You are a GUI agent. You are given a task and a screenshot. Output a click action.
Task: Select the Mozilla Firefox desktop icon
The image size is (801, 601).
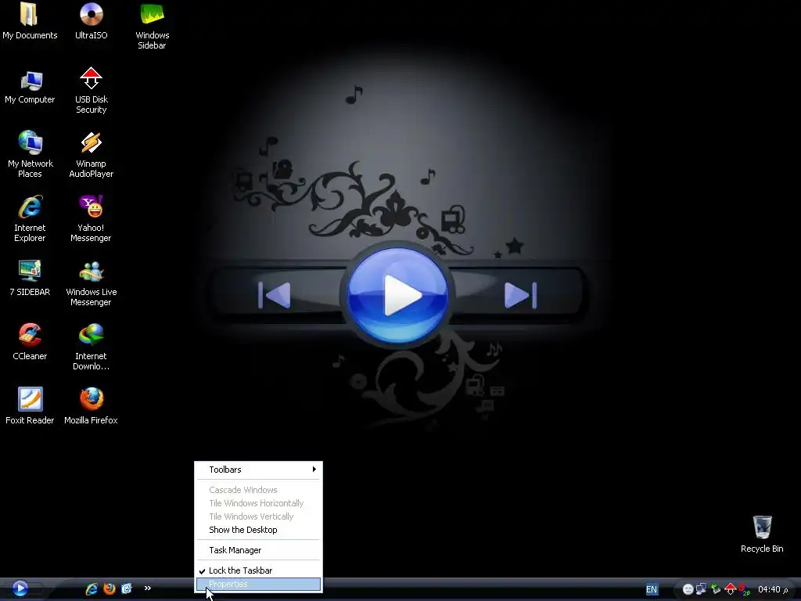click(91, 399)
